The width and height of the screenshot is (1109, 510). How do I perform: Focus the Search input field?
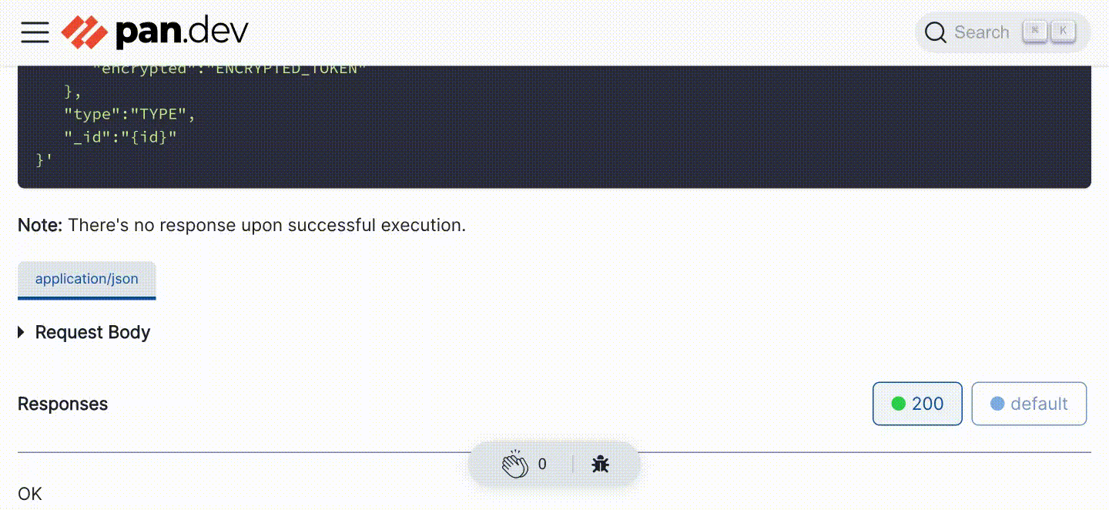pos(981,32)
